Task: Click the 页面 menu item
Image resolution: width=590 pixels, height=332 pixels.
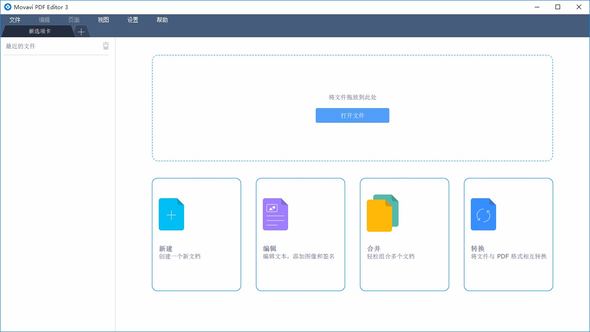Action: pyautogui.click(x=74, y=20)
